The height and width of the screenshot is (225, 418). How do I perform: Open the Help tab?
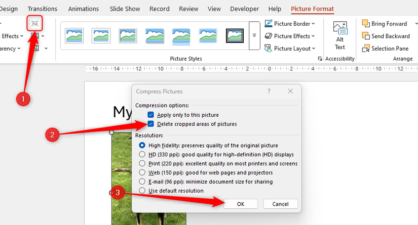pyautogui.click(x=275, y=9)
